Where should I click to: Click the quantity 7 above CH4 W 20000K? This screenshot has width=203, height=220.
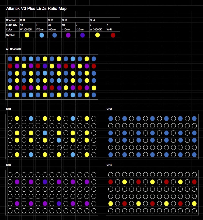91,25
